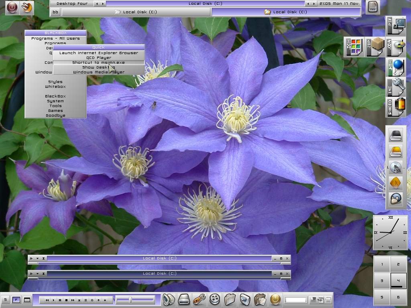Viewport: 411px width, 308px height.
Task: Expand the Styles submenu in BlackBox menu
Action: coord(55,82)
